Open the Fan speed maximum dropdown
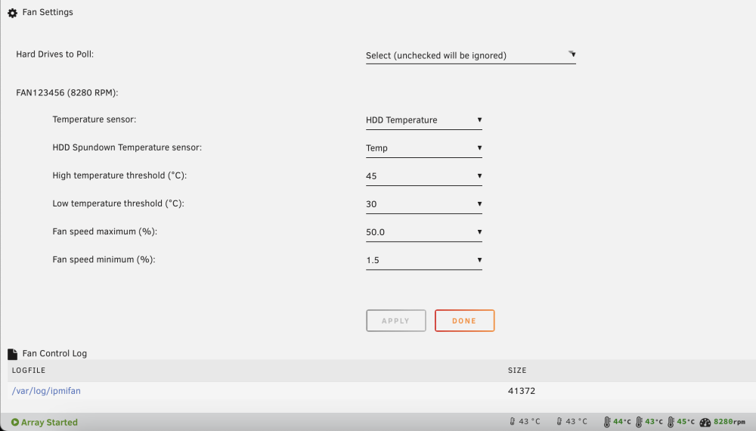The image size is (756, 431). tap(424, 232)
